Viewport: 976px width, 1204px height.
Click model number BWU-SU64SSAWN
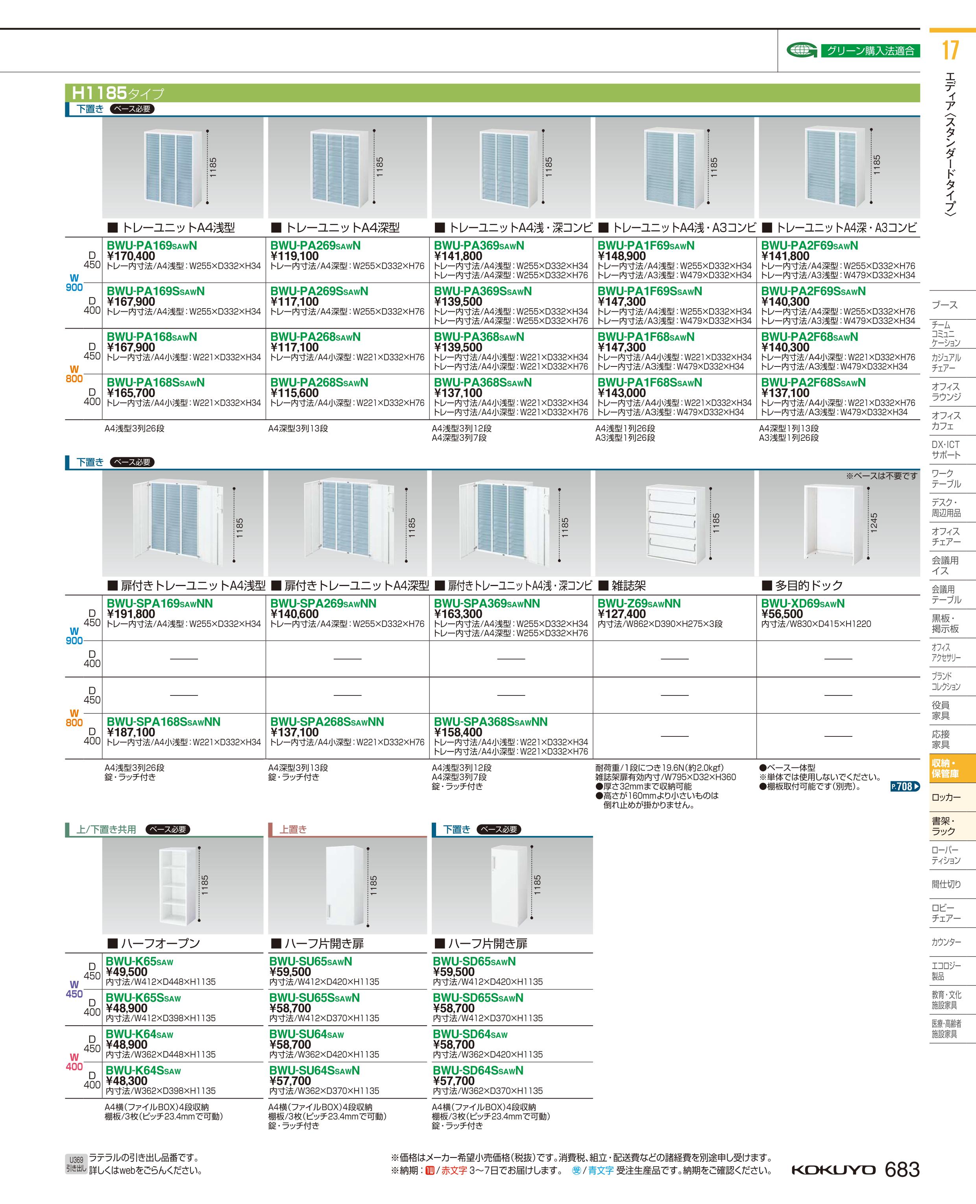pyautogui.click(x=314, y=1071)
